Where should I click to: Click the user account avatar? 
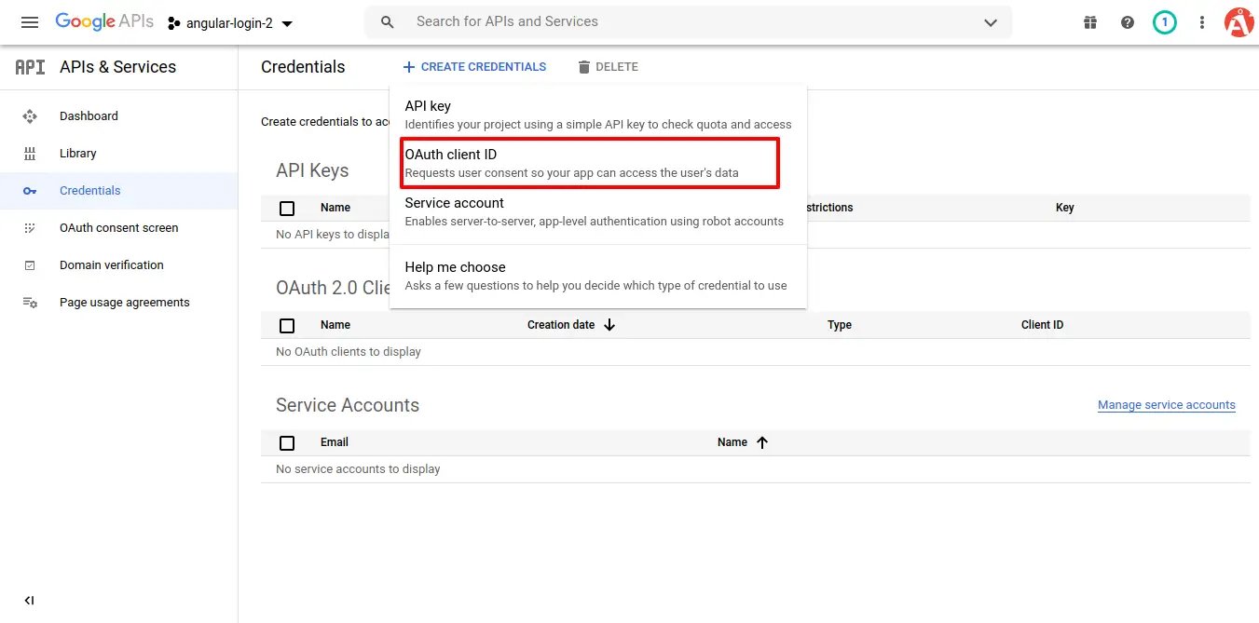[x=1238, y=22]
